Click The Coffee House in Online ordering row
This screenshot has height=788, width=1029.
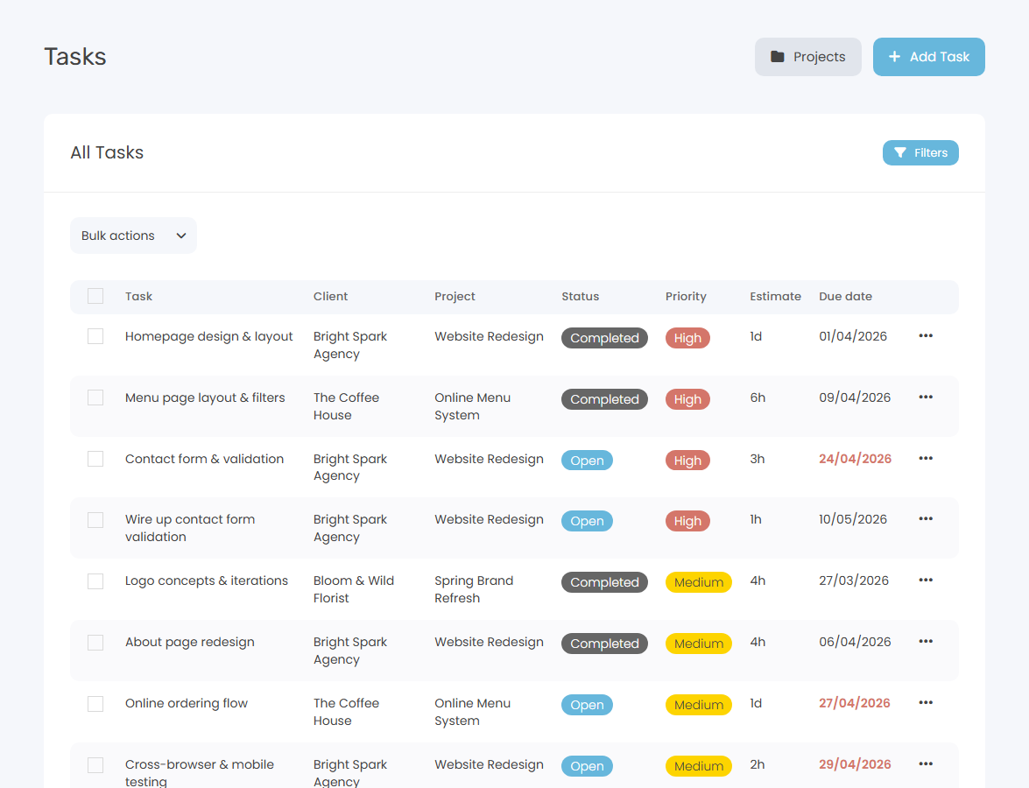point(346,712)
